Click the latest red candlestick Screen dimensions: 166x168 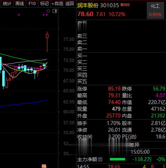(47, 42)
